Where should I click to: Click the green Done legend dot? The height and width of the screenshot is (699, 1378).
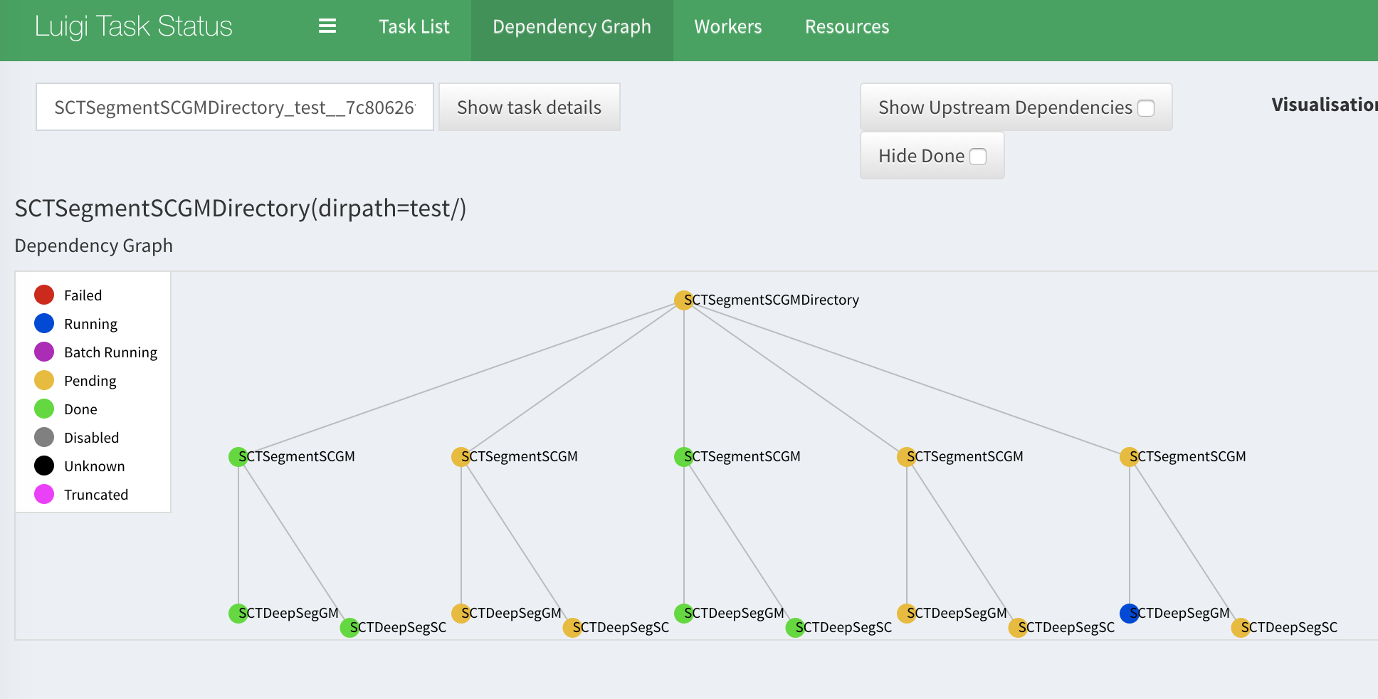coord(44,409)
